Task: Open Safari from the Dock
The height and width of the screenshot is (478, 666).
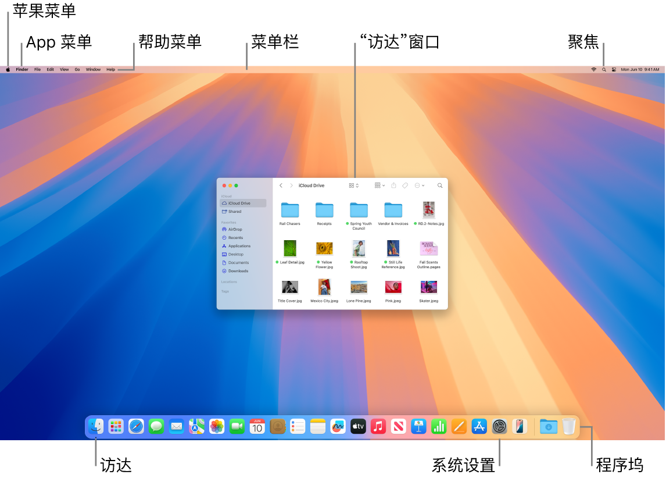Action: coord(136,426)
